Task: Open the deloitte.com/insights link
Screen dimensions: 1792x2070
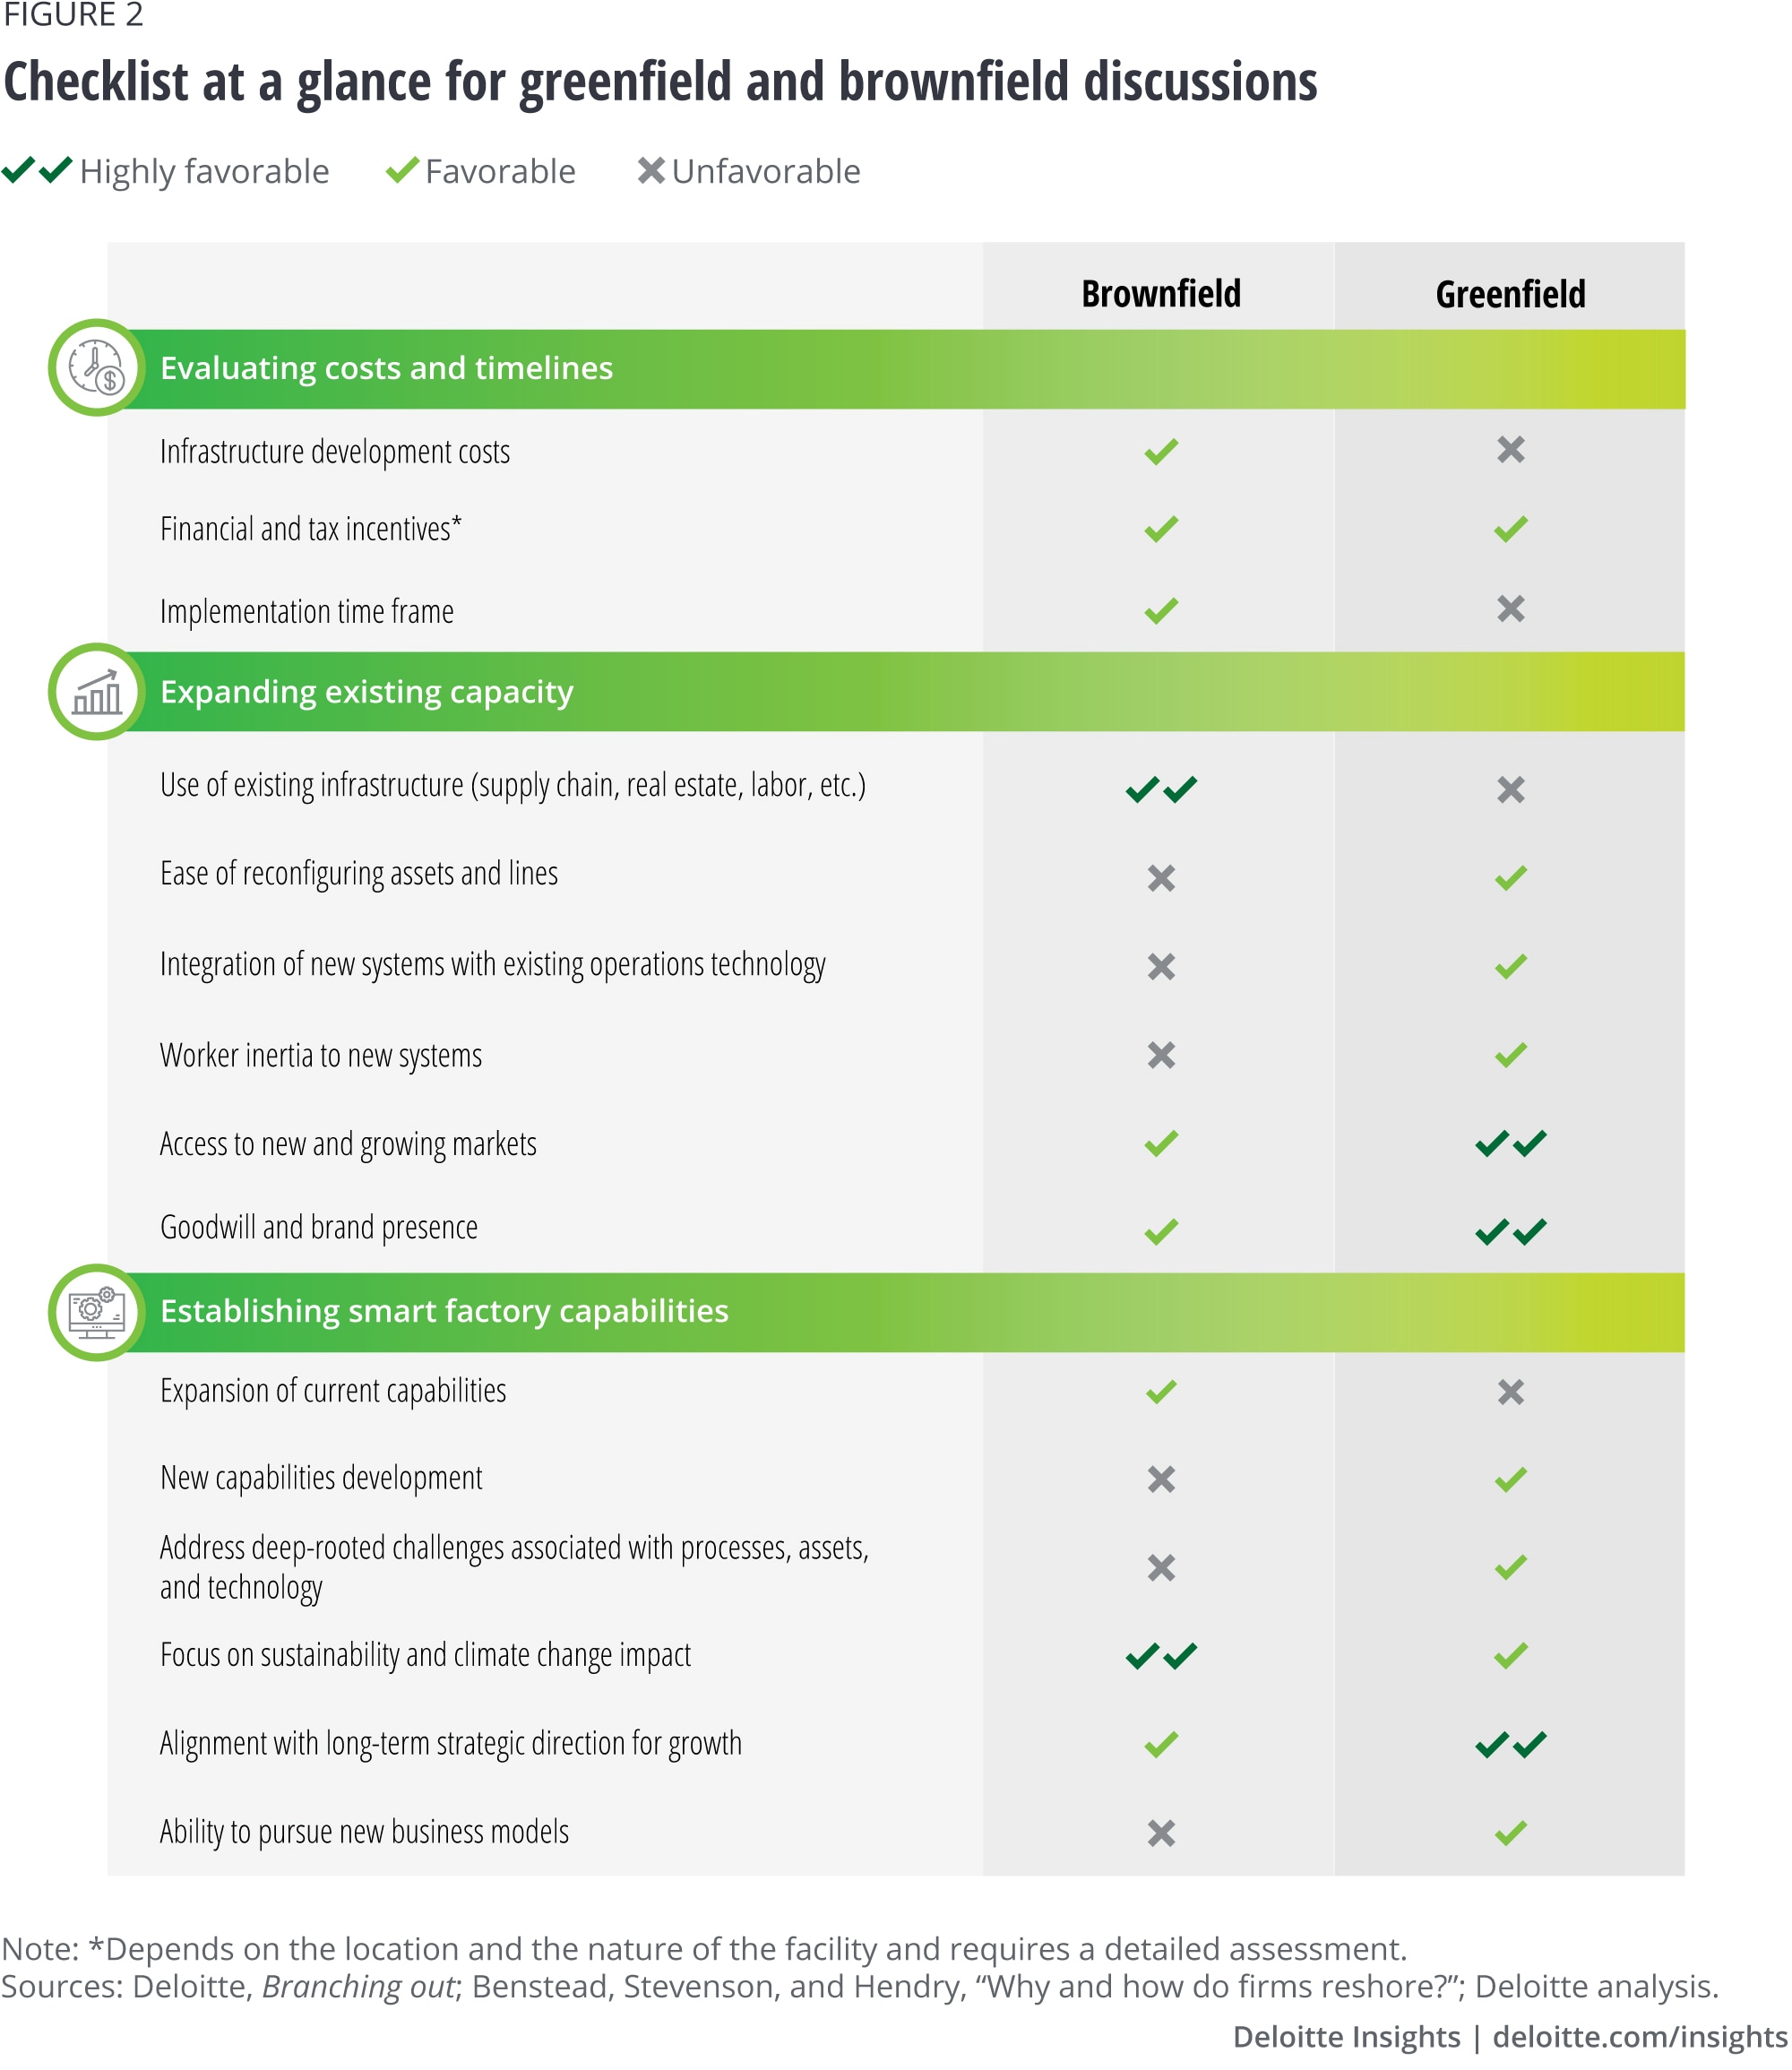Action: tap(1639, 2036)
